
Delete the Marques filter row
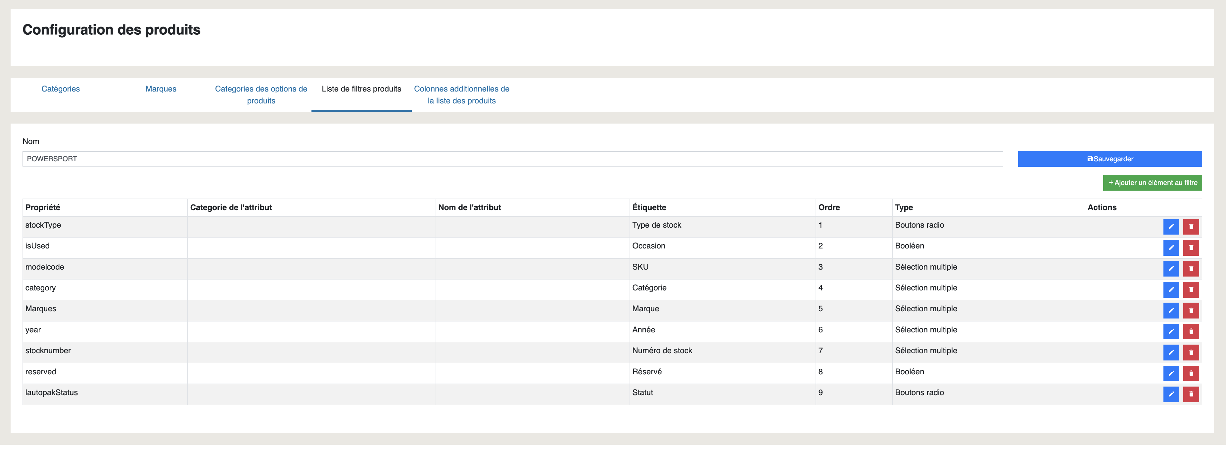pyautogui.click(x=1191, y=310)
